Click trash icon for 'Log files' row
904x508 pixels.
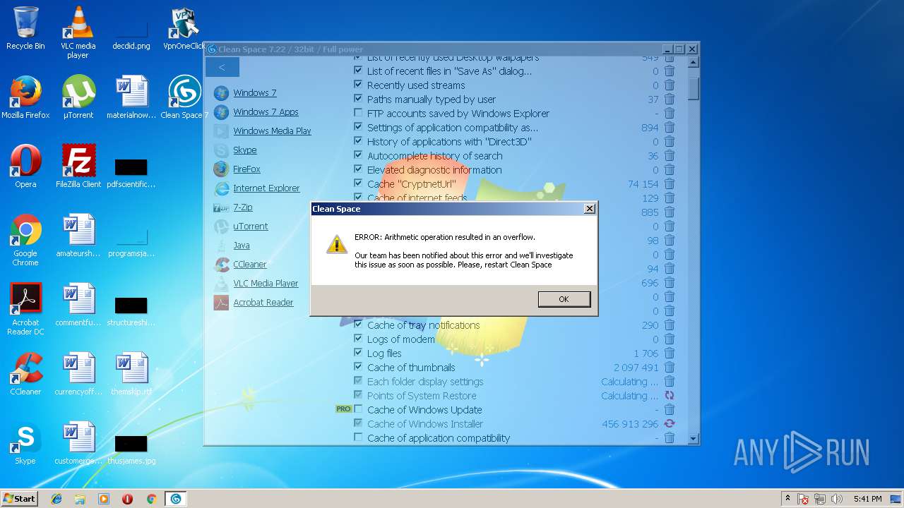[x=670, y=353]
